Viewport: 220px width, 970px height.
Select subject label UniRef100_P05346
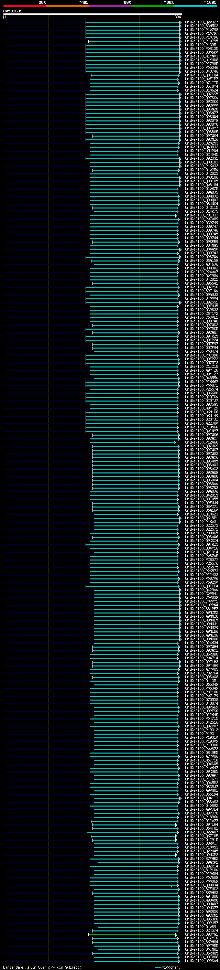[201, 68]
